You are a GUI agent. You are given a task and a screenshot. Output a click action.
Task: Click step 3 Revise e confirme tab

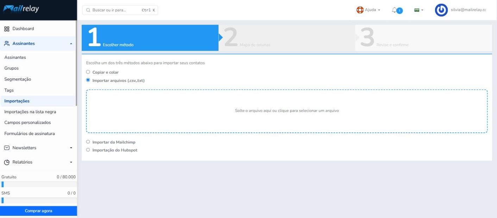(x=423, y=38)
